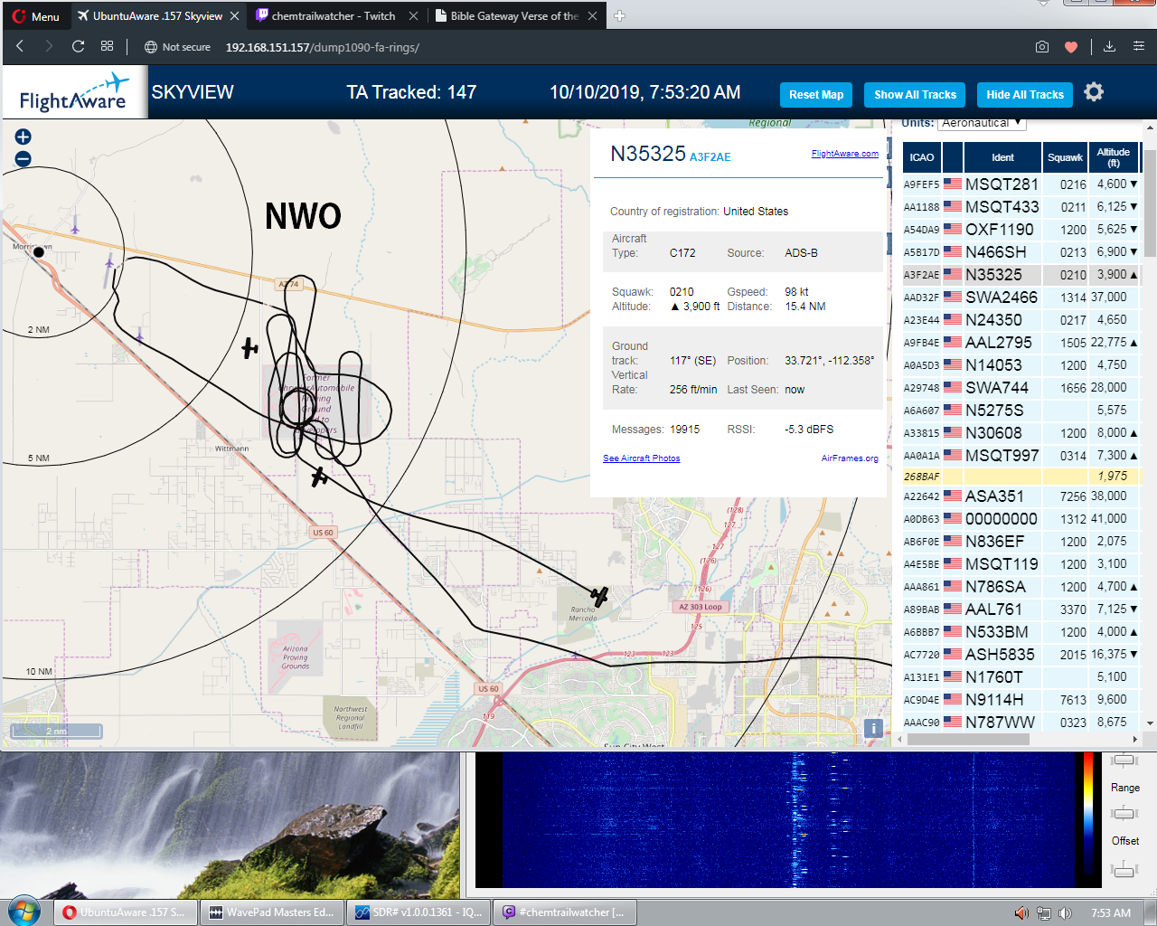The image size is (1157, 926).
Task: Select the AAL2795 row in the table
Action: (1021, 343)
